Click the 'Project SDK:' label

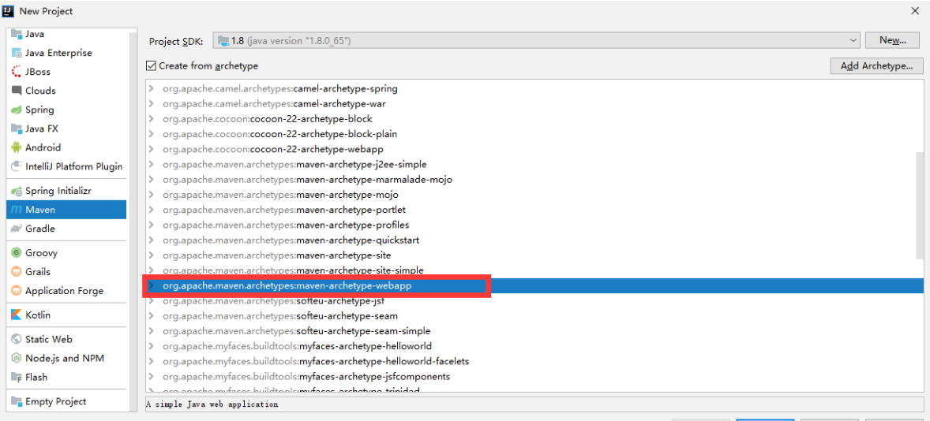coord(175,41)
